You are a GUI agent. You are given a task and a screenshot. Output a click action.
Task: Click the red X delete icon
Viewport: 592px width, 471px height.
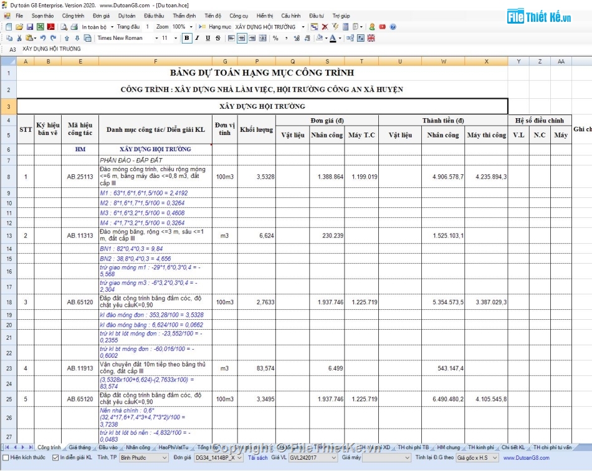(x=325, y=27)
